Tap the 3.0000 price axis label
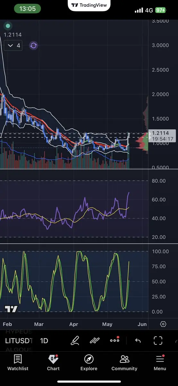 click(x=160, y=45)
